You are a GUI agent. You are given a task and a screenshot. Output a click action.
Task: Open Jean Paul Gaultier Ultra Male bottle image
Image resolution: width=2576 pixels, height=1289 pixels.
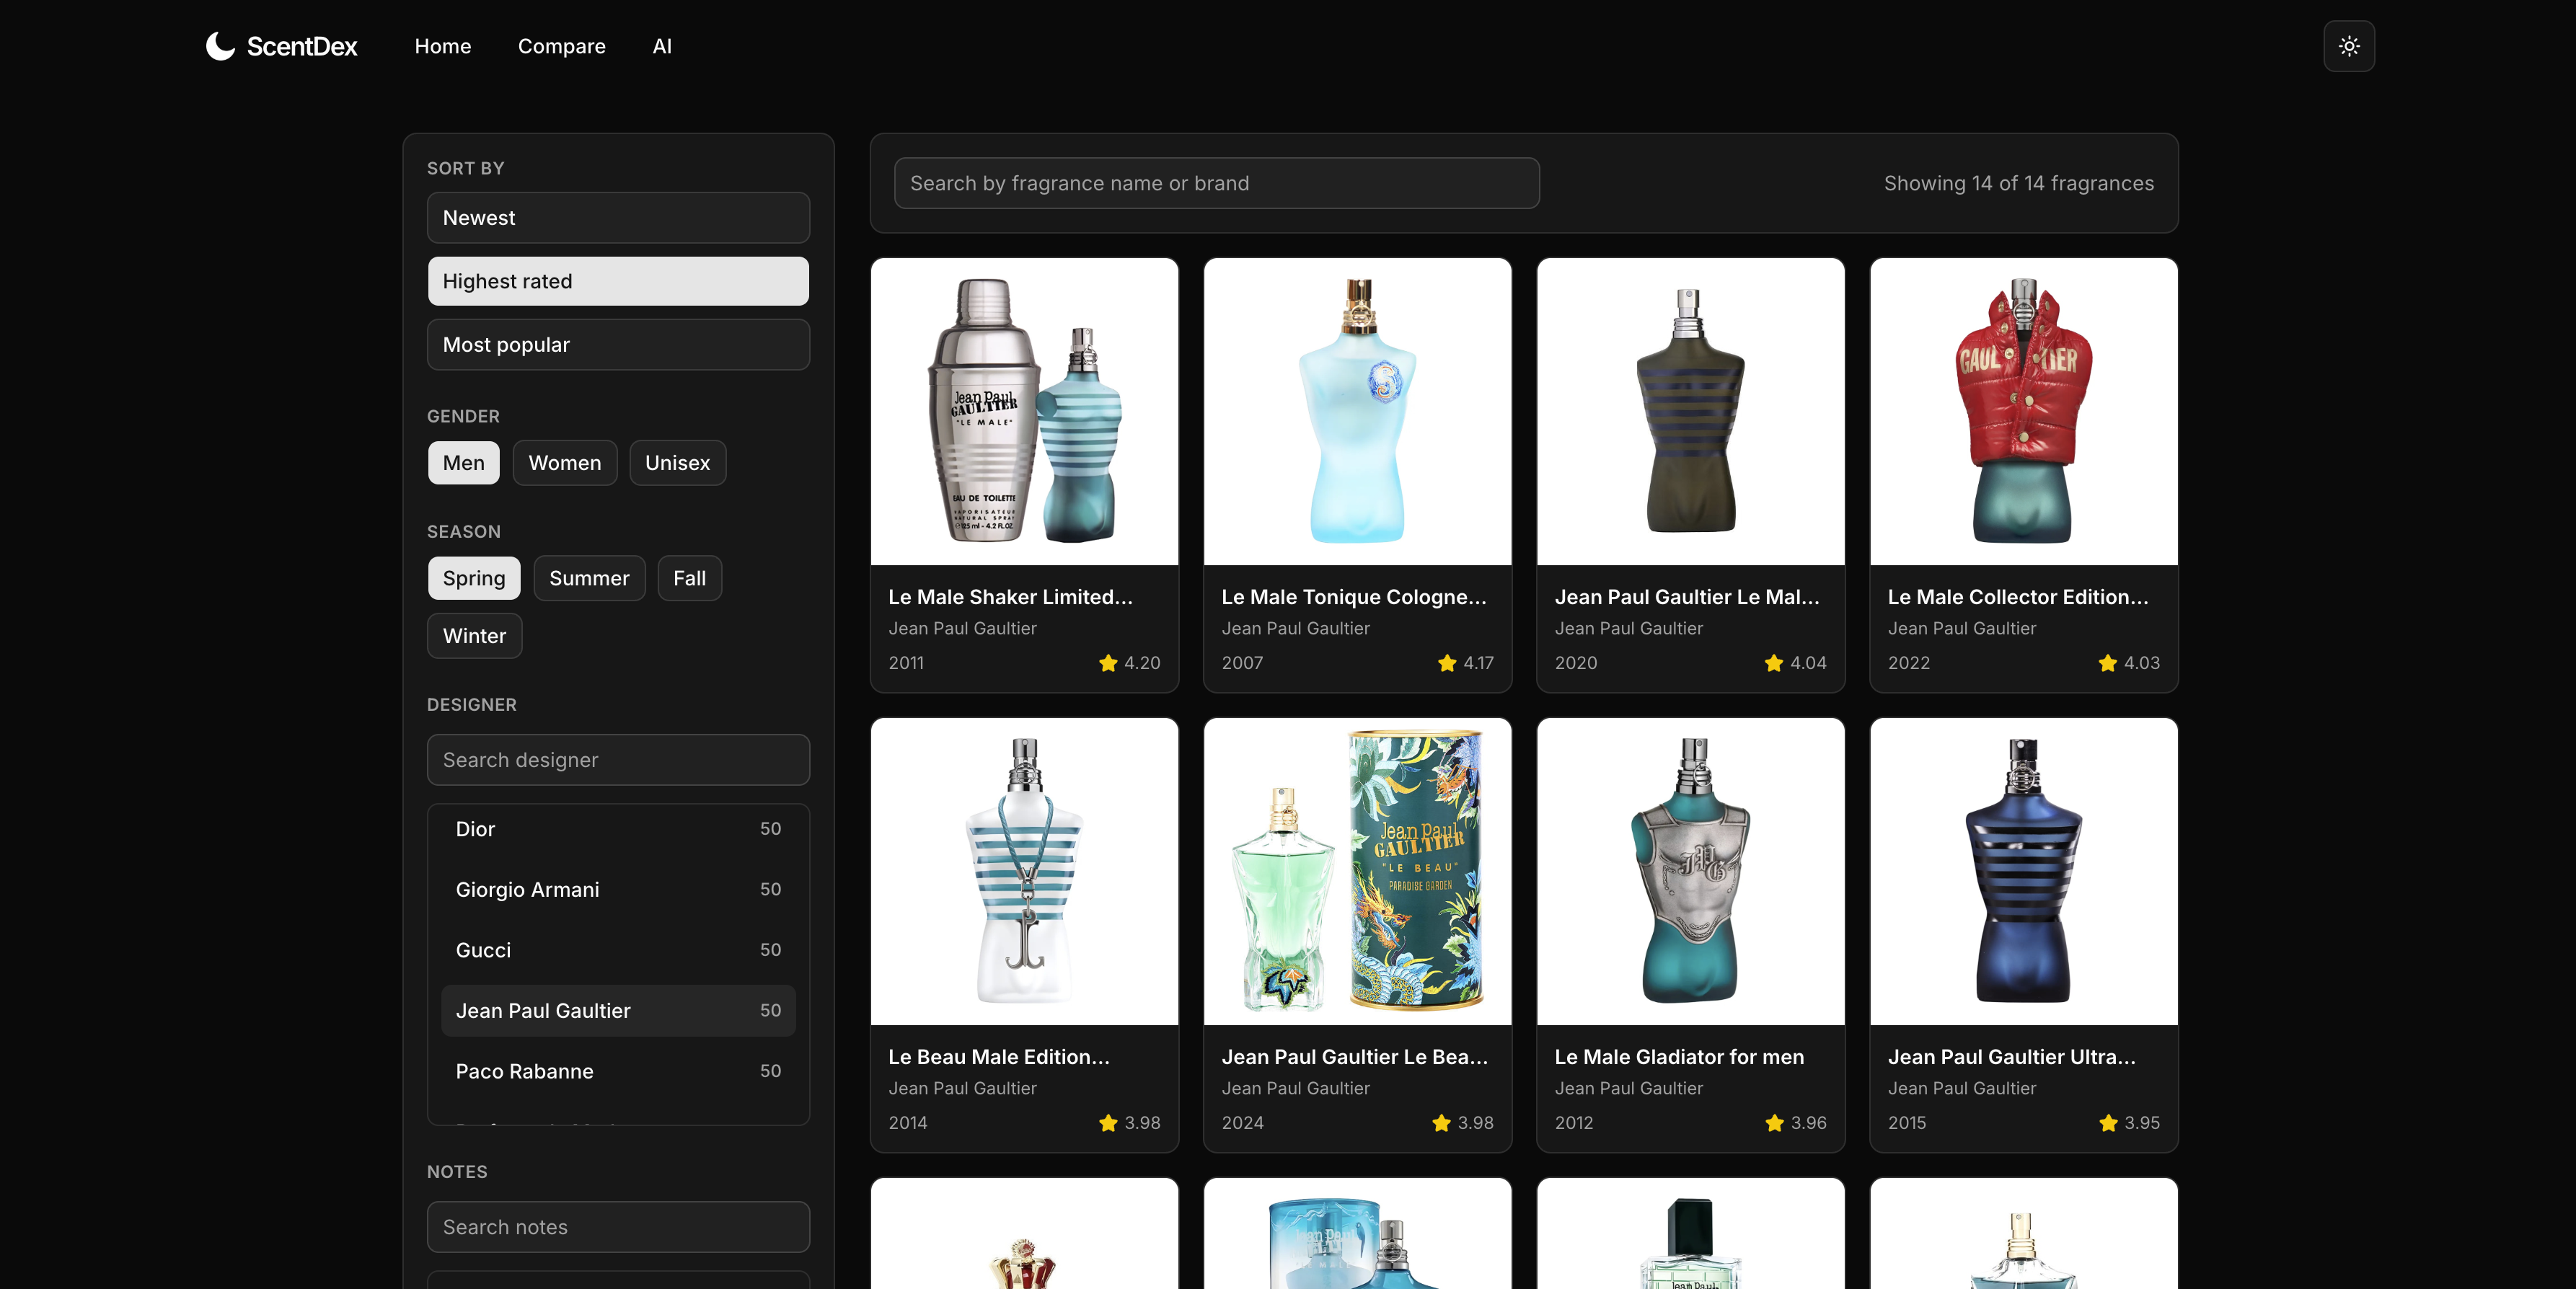click(x=2023, y=871)
